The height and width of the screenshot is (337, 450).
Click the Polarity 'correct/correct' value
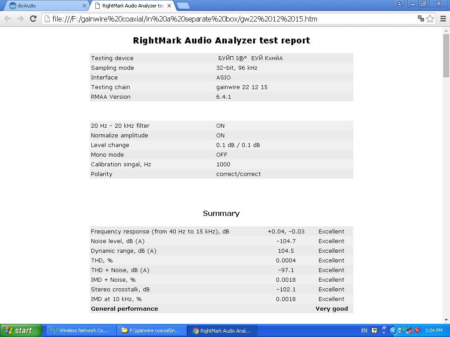point(238,174)
